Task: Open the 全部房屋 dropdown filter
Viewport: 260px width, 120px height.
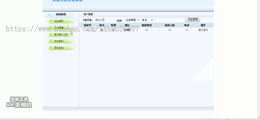Action: pos(132,20)
